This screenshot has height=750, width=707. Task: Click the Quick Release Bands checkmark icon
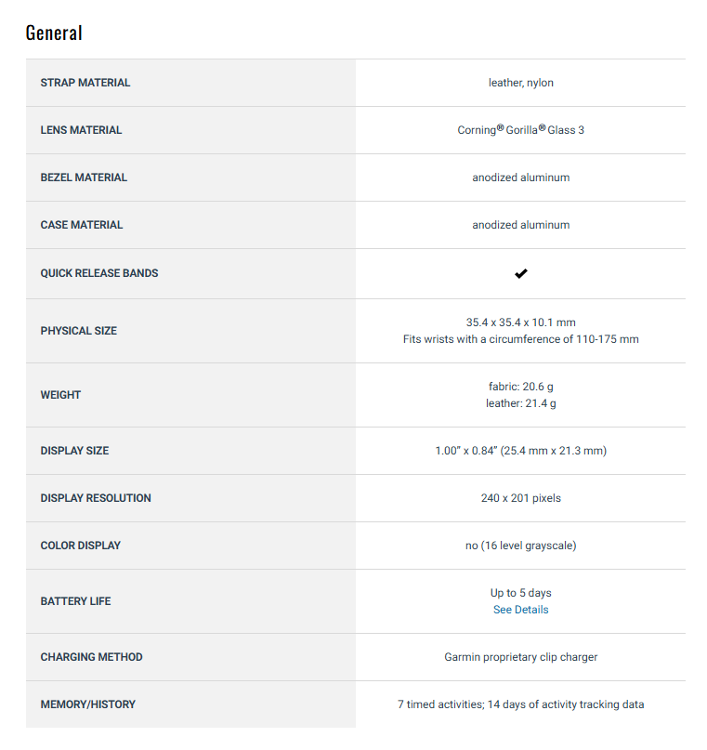coord(520,273)
